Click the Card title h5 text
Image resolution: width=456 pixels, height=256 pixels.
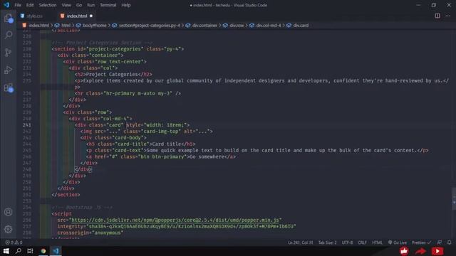pos(167,144)
